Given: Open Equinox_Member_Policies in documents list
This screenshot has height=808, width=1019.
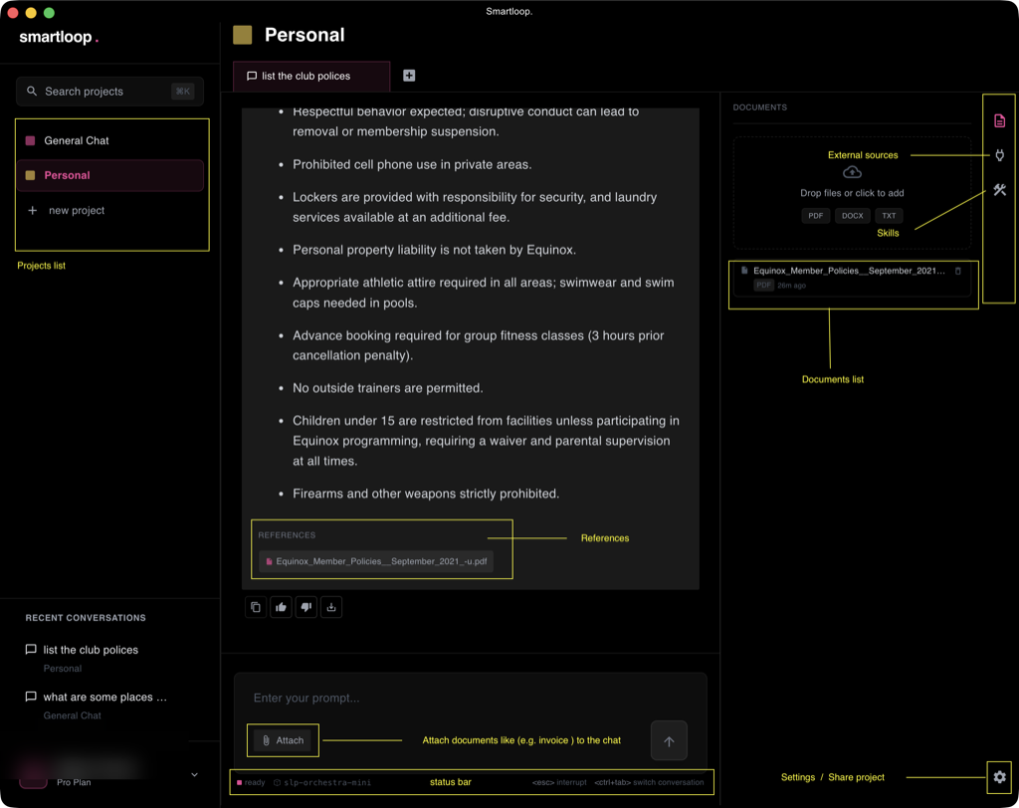Looking at the screenshot, I should pyautogui.click(x=852, y=278).
